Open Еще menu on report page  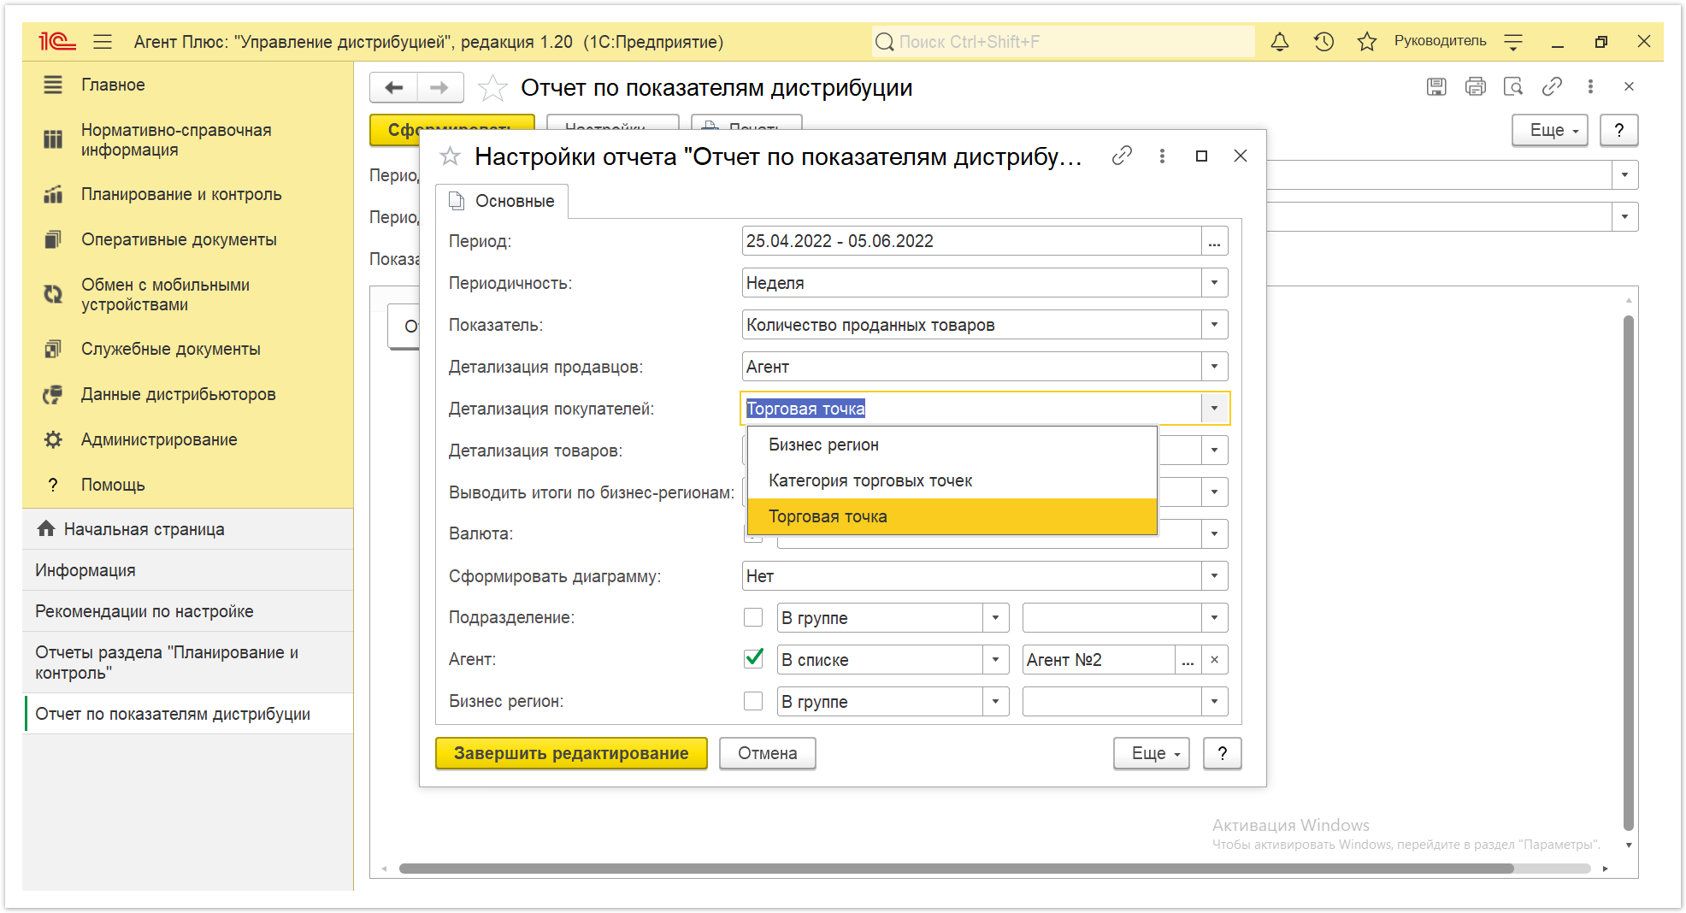point(1550,130)
